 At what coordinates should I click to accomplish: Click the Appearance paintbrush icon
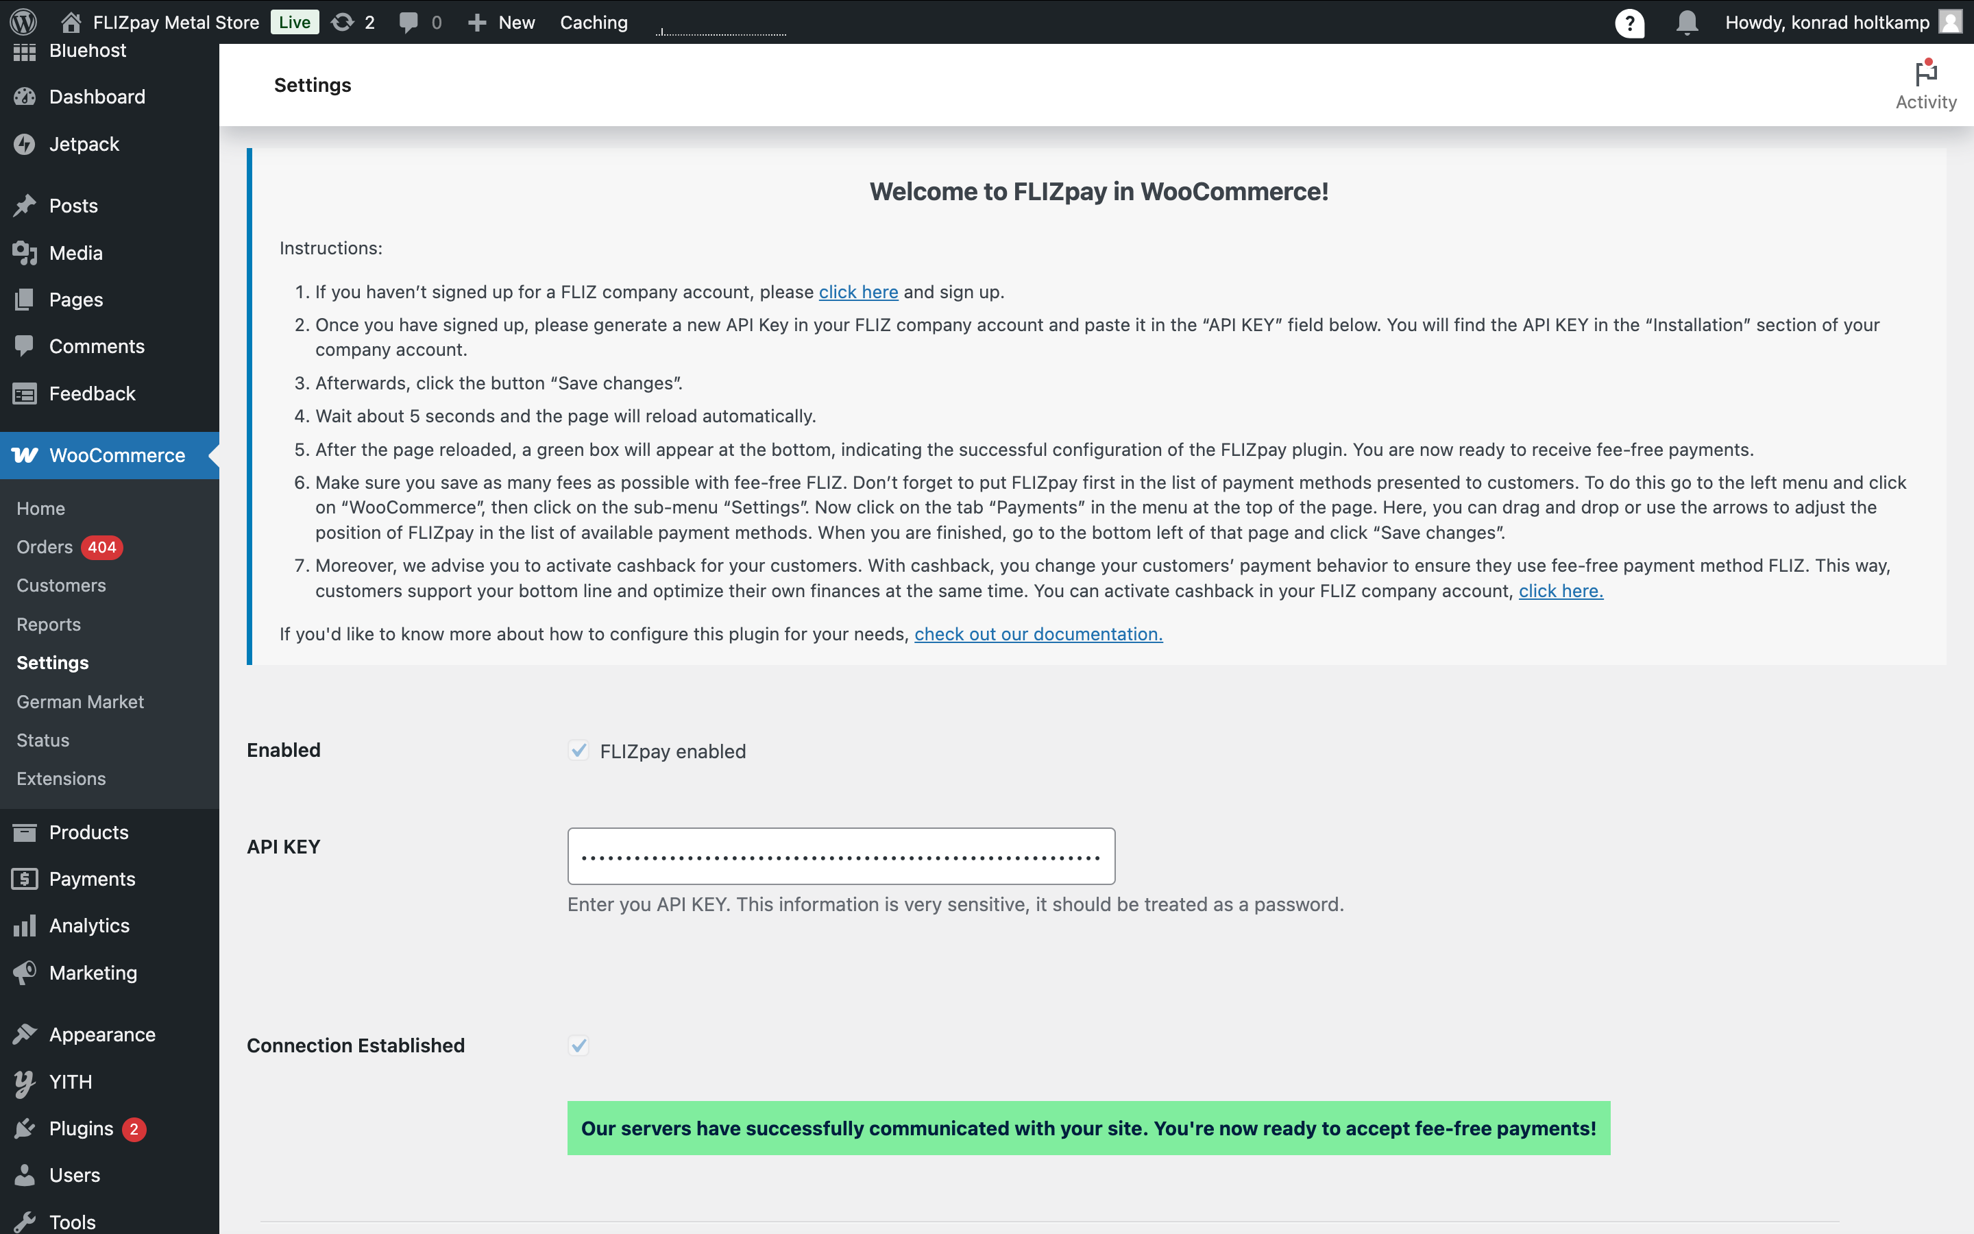click(x=25, y=1034)
